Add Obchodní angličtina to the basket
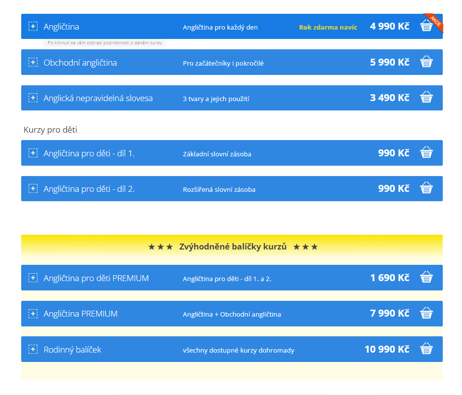Viewport: 462px width, 395px height. [x=426, y=62]
